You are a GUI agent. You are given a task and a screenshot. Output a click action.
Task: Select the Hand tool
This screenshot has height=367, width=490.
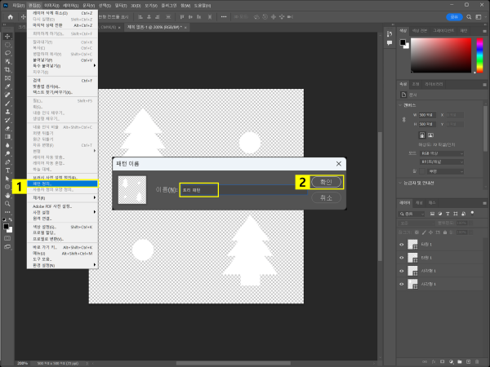coord(7,196)
